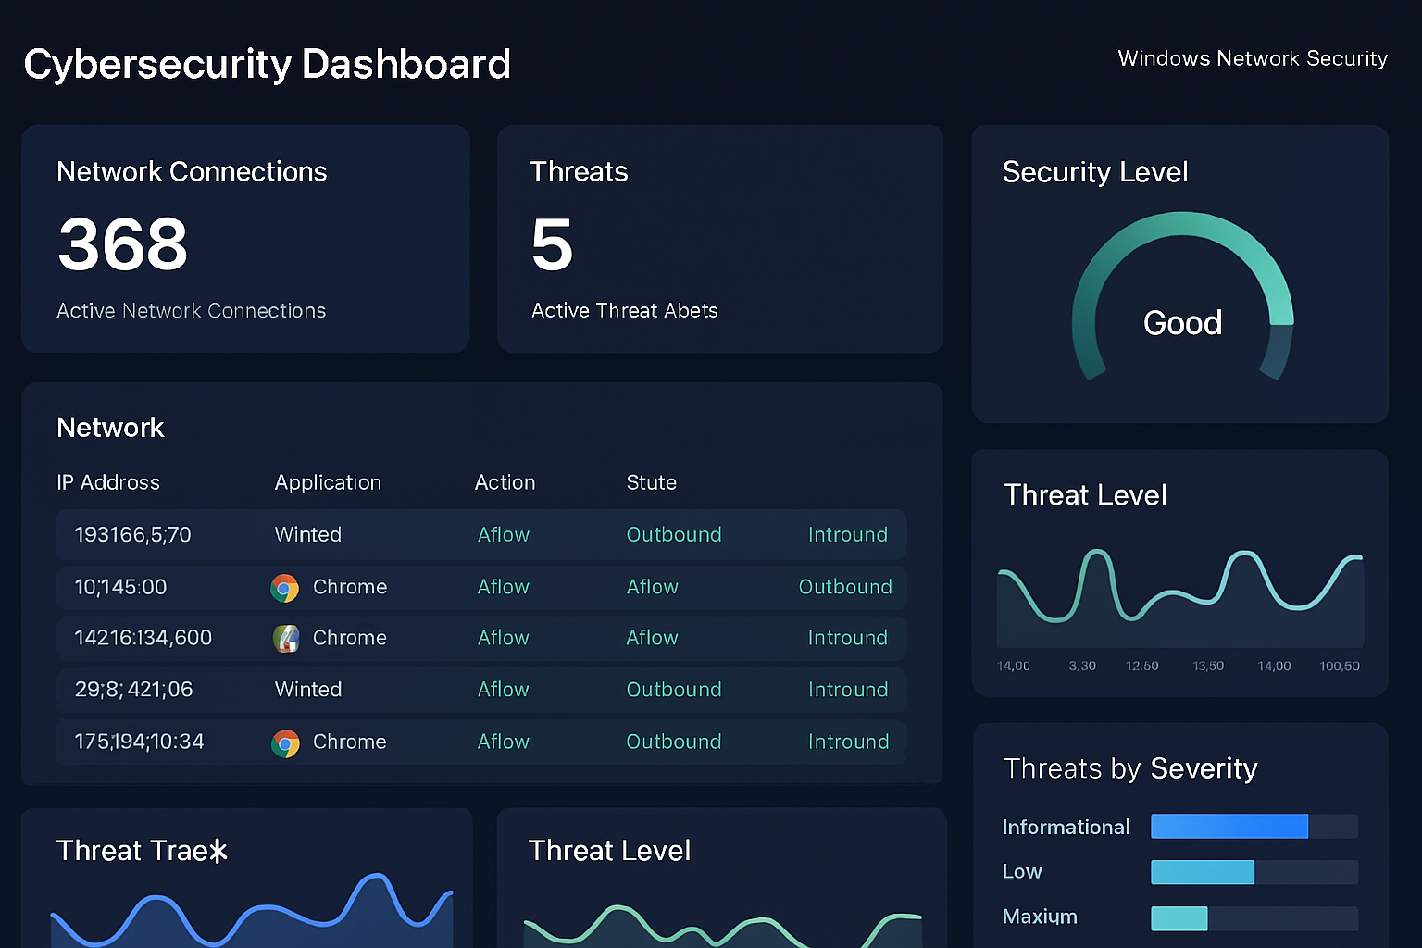Open the blue Threat Track chart panel

tap(246, 879)
